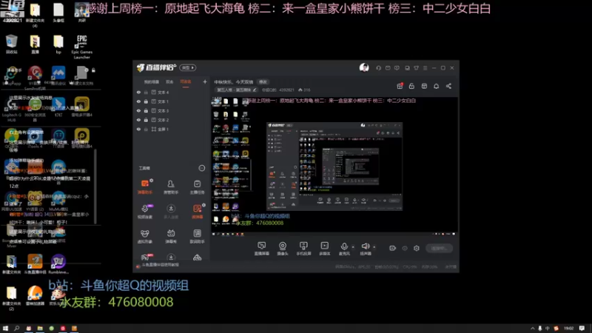This screenshot has width=592, height=333.
Task: Select the 全屏 1 source row
Action: (172, 129)
